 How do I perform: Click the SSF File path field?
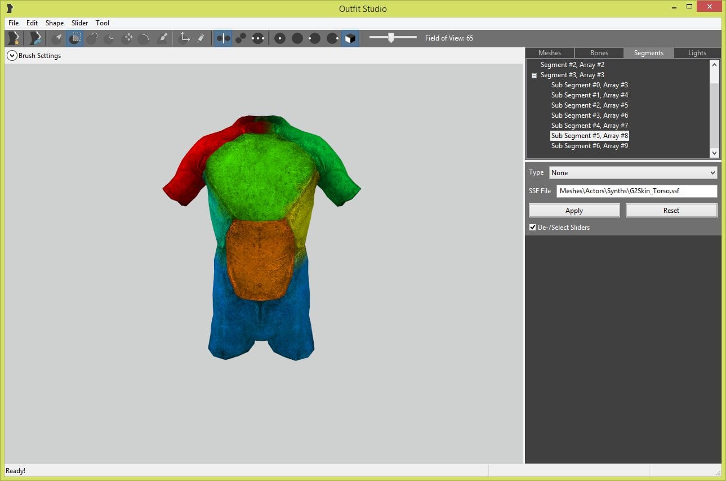(636, 191)
